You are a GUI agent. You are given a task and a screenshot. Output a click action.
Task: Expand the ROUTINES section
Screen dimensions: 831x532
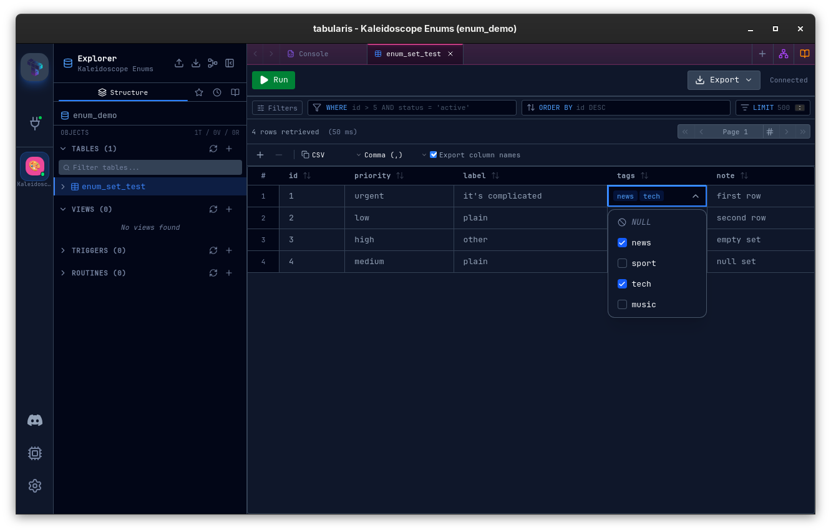pos(63,273)
